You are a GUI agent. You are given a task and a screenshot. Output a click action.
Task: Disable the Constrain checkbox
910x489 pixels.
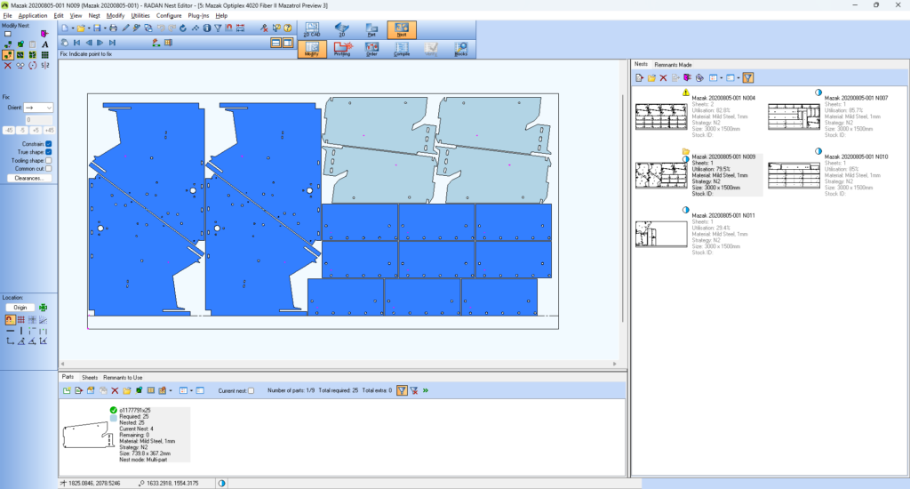(x=48, y=143)
